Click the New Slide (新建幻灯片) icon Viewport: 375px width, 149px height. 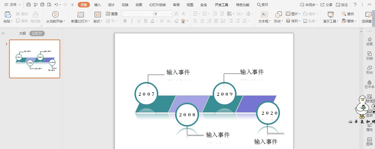[81, 15]
